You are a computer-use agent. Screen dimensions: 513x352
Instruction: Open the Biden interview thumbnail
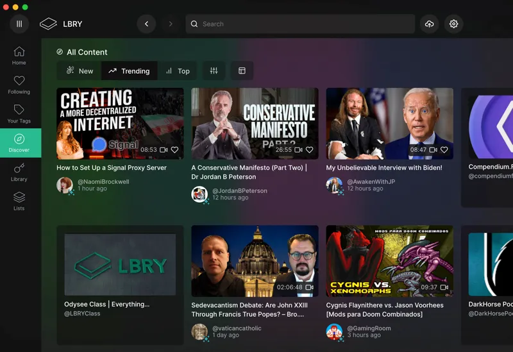[390, 123]
